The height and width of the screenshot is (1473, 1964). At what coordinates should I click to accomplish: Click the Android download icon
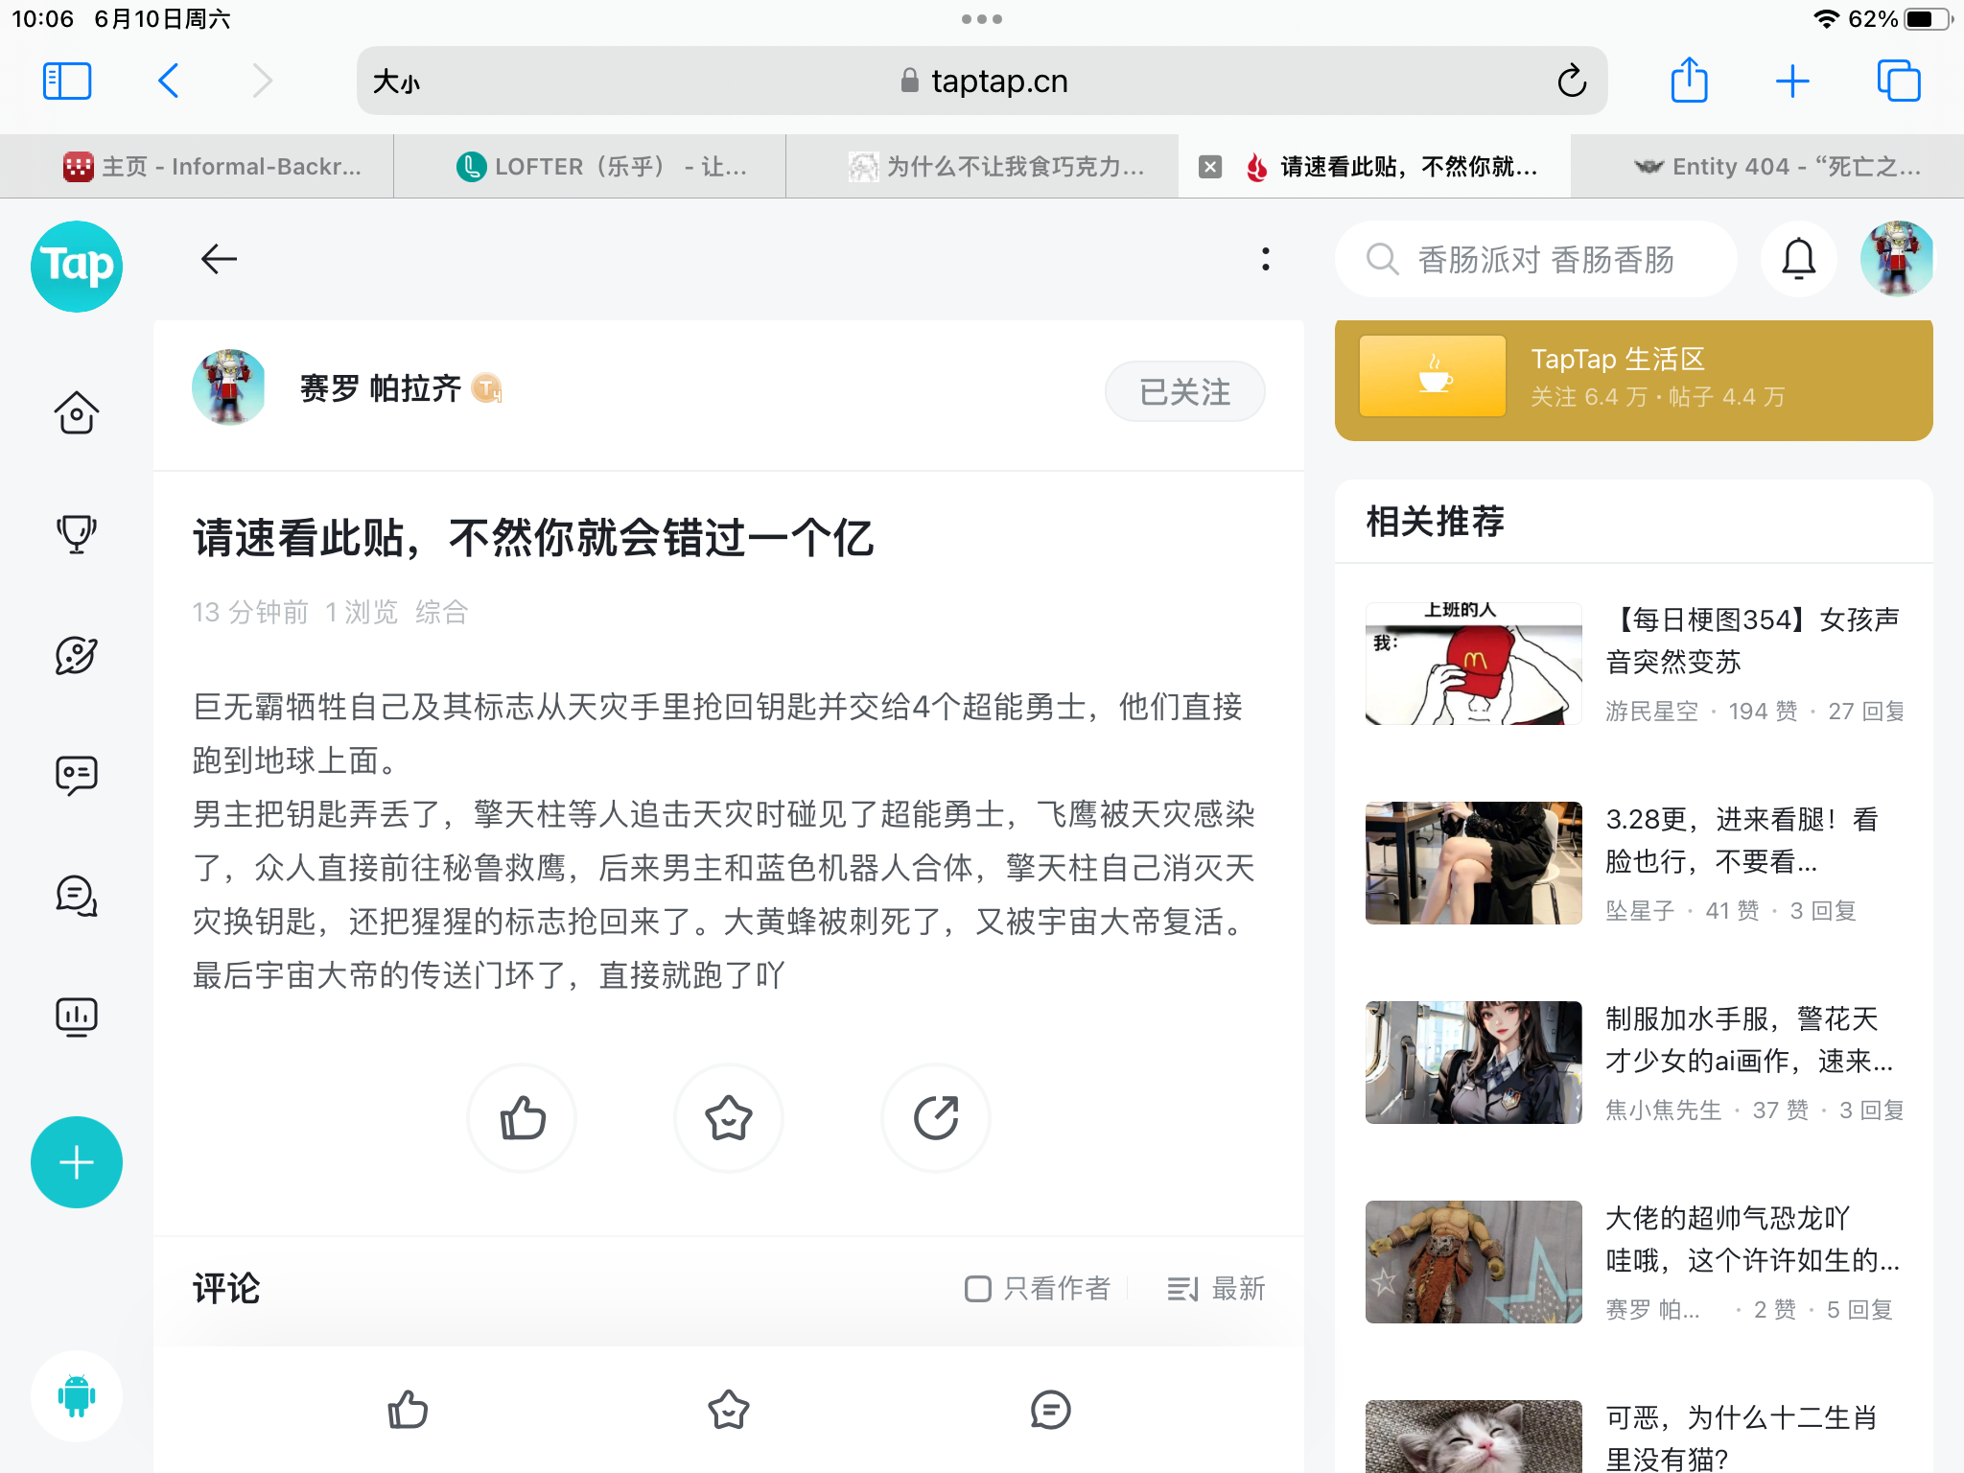tap(77, 1396)
